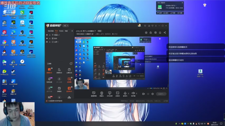Switch to the 场景 tab before the plus
This screenshot has height=126, width=225.
click(66, 31)
